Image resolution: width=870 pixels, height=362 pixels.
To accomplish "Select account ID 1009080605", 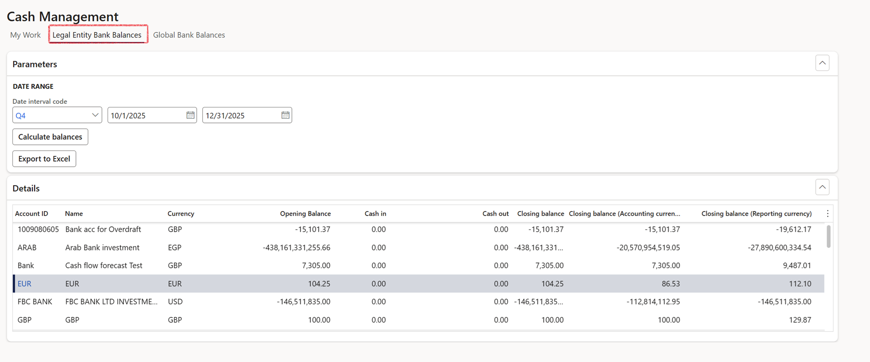I will coord(38,229).
